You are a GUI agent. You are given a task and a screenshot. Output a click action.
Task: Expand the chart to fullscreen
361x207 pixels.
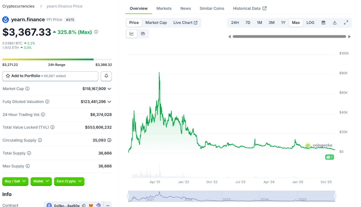pyautogui.click(x=346, y=23)
